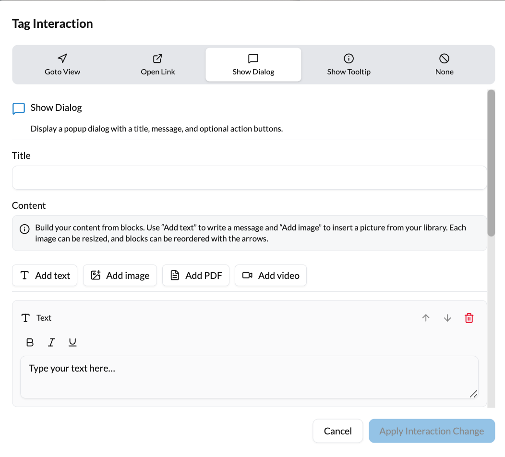The height and width of the screenshot is (457, 505).
Task: Select the Goto View interaction tab
Action: coord(62,64)
